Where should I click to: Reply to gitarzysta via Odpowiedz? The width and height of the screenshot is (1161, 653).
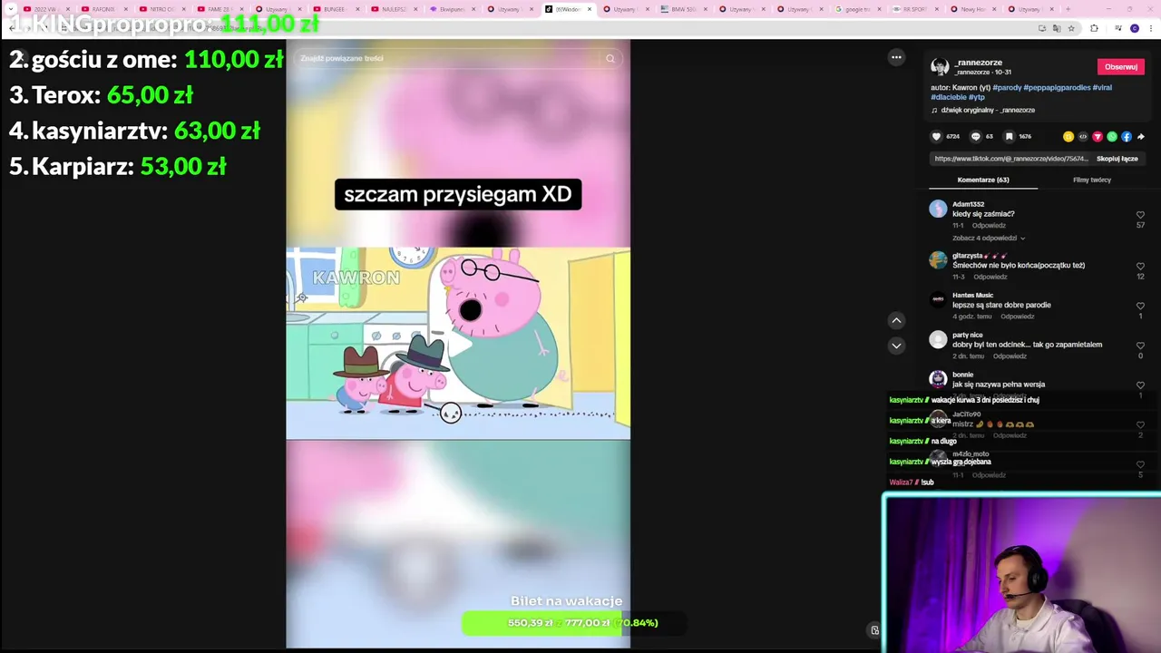click(990, 277)
